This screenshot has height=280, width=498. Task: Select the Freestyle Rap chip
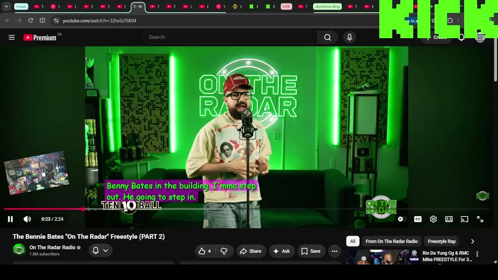pos(442,241)
